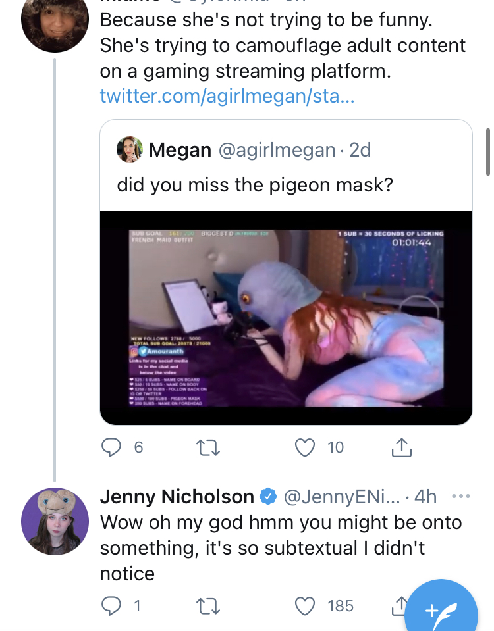494x631 pixels.
Task: Like Jenny Nicholson's tweet with 185 likes
Action: coord(304,605)
